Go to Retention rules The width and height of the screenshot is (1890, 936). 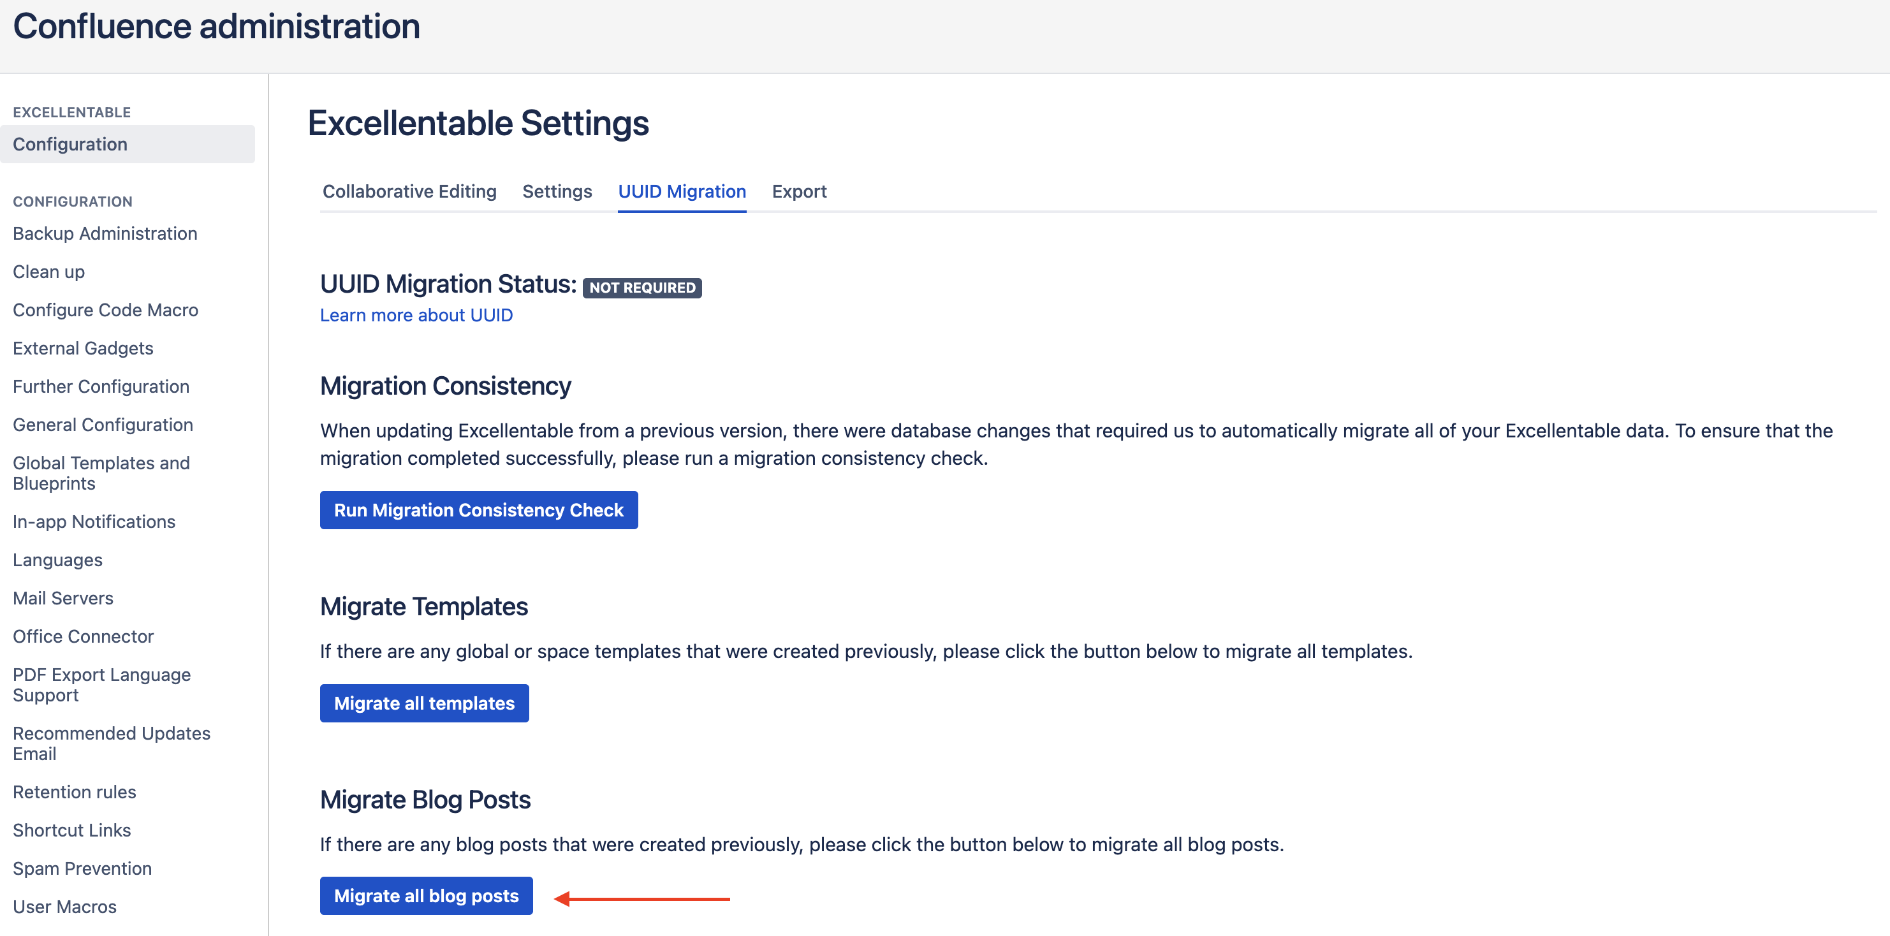[x=74, y=791]
